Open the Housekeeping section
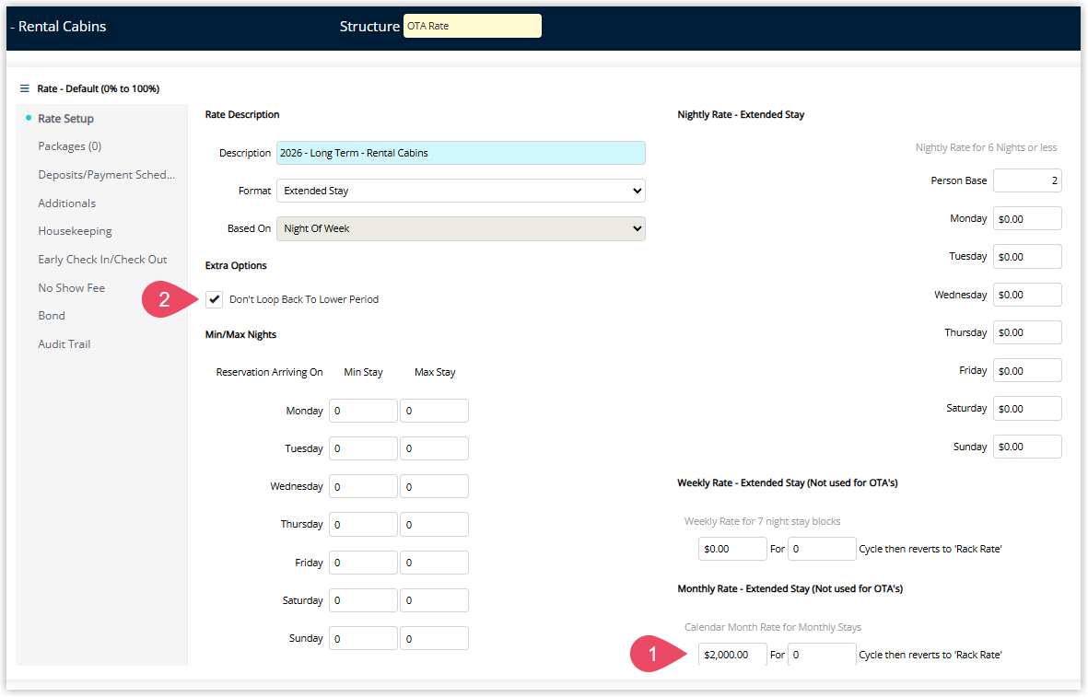 (x=75, y=231)
